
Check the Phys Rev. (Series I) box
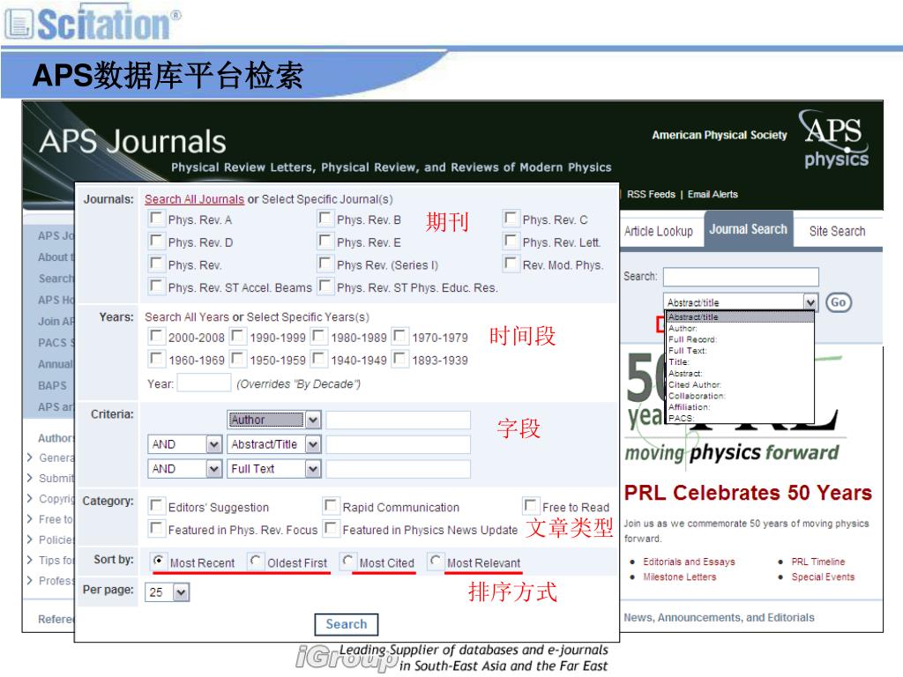click(325, 264)
